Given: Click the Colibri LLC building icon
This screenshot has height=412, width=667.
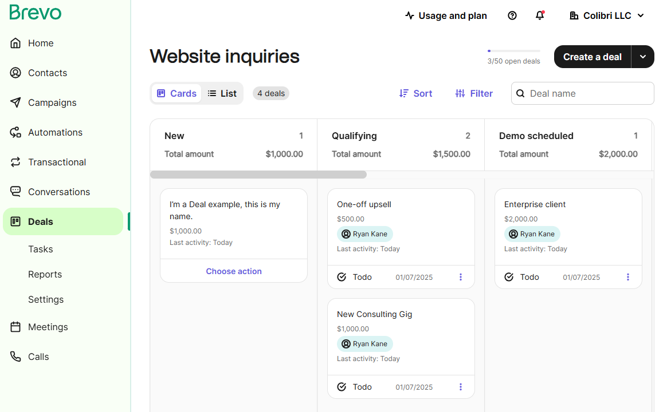Looking at the screenshot, I should point(574,15).
